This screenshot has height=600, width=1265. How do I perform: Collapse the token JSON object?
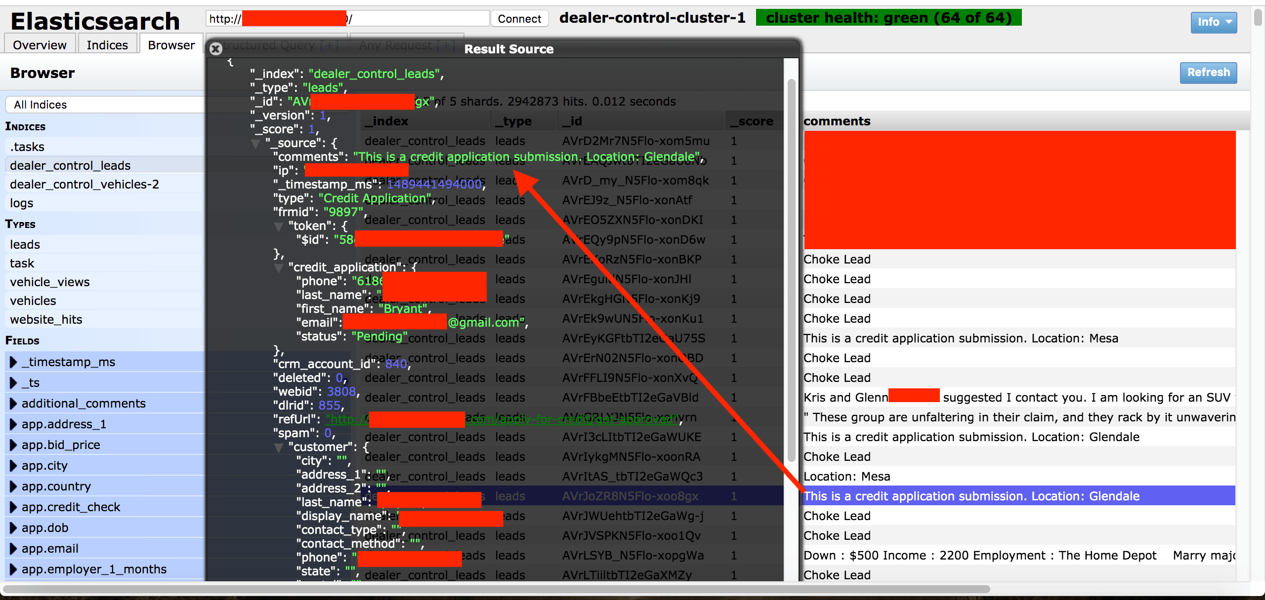click(x=279, y=226)
